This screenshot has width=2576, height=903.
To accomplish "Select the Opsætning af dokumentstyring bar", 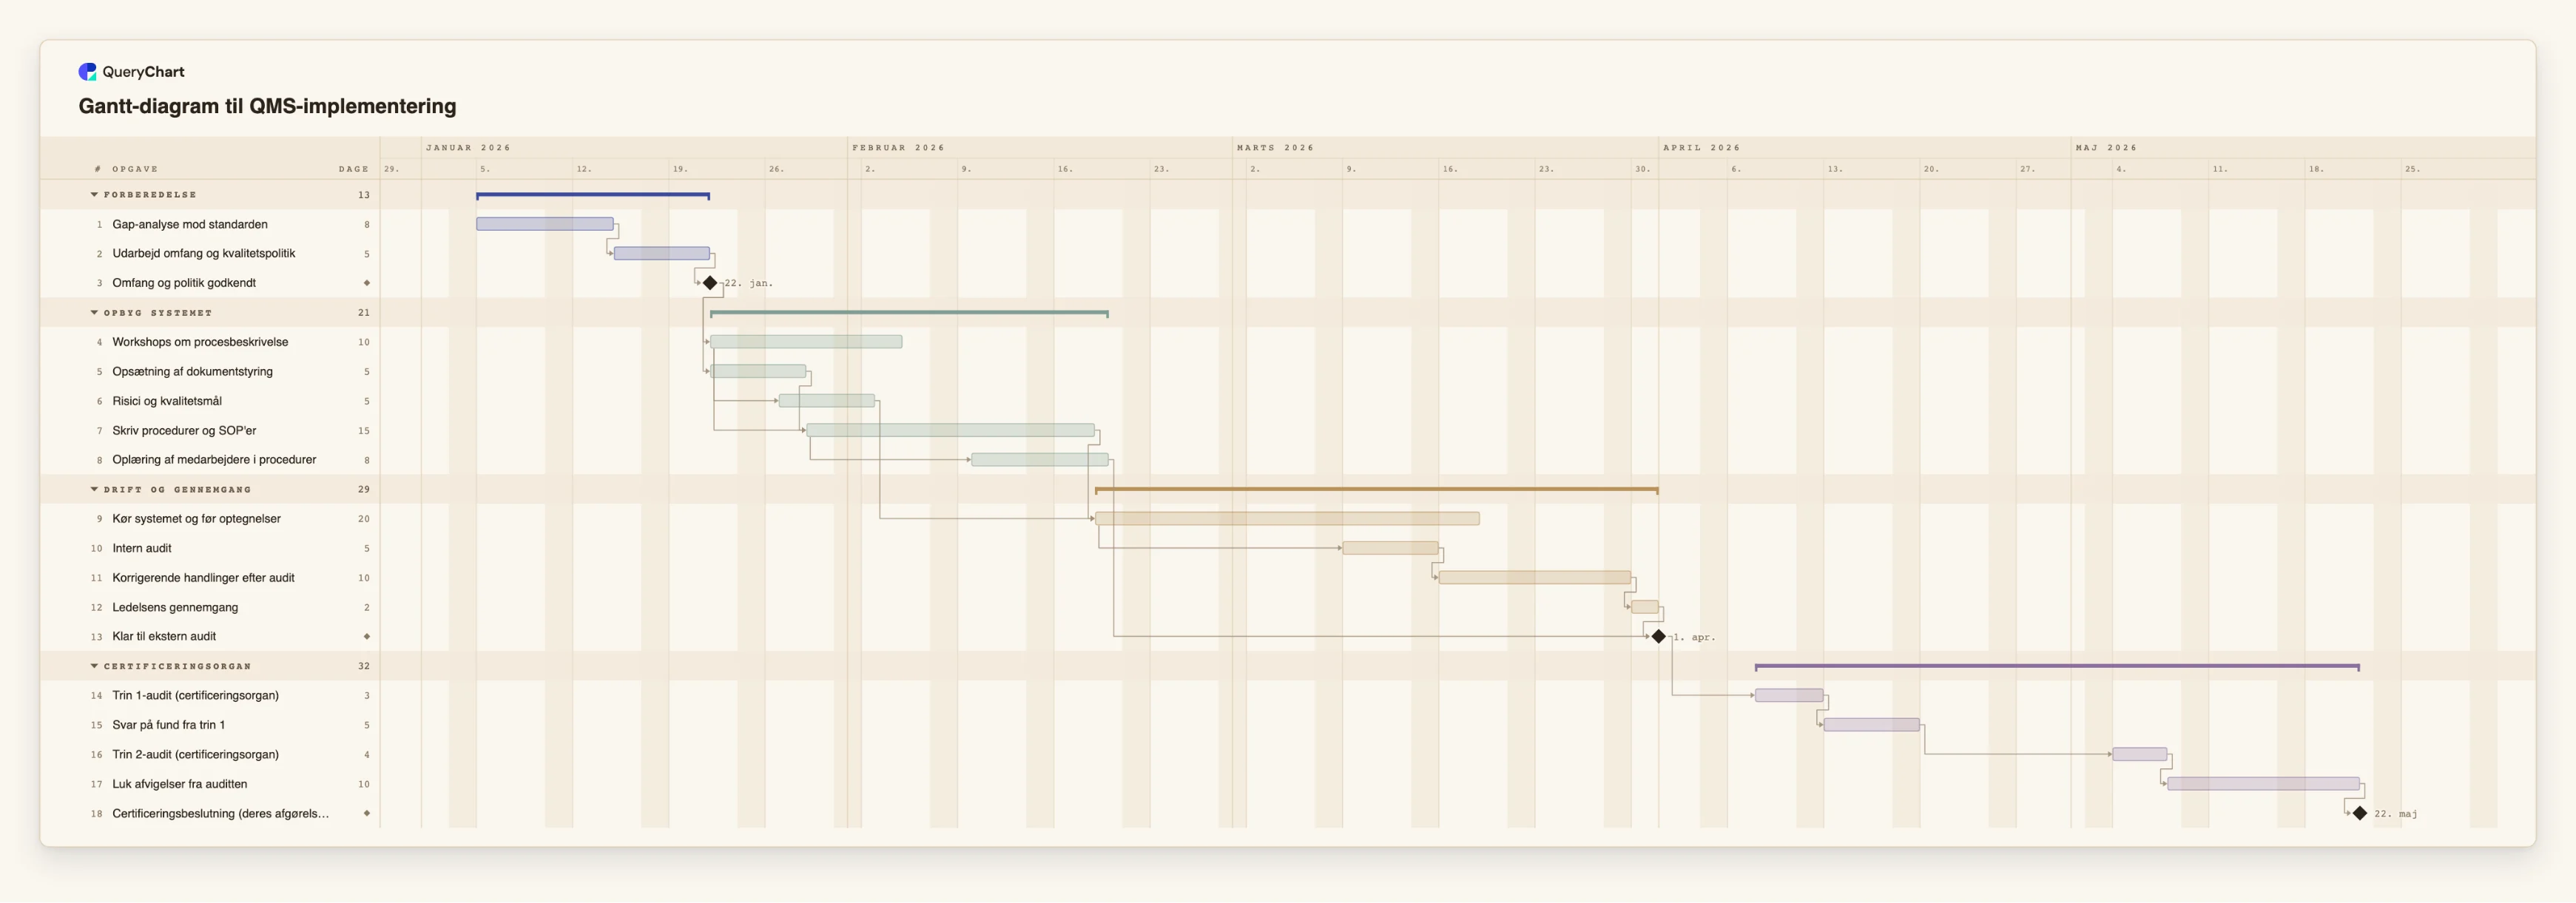I will coord(758,371).
